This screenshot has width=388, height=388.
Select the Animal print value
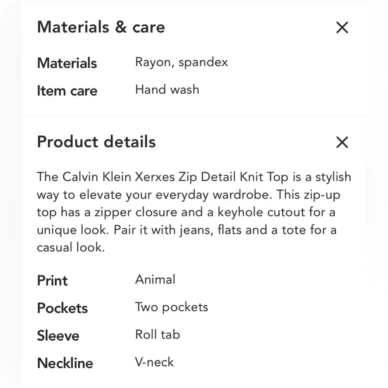click(155, 279)
